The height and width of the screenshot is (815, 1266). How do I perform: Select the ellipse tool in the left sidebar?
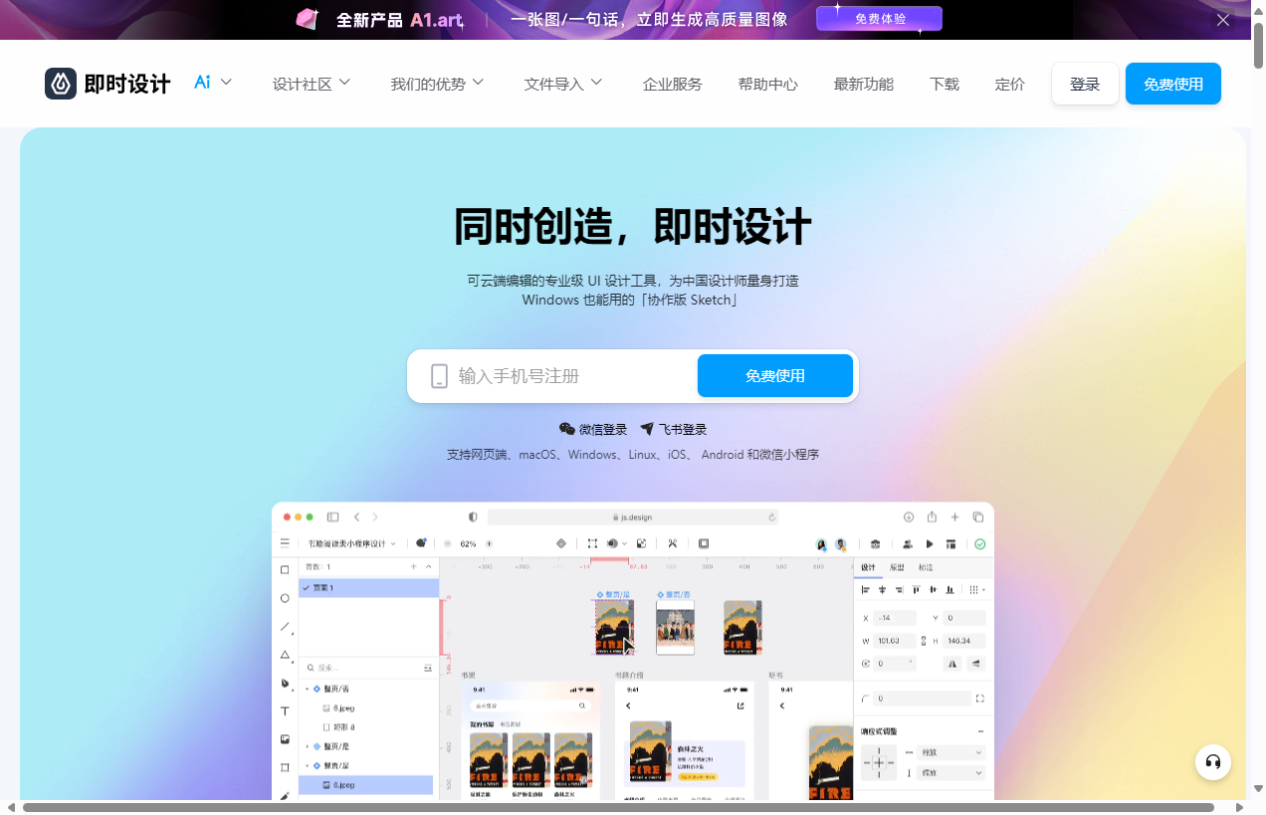click(x=284, y=599)
